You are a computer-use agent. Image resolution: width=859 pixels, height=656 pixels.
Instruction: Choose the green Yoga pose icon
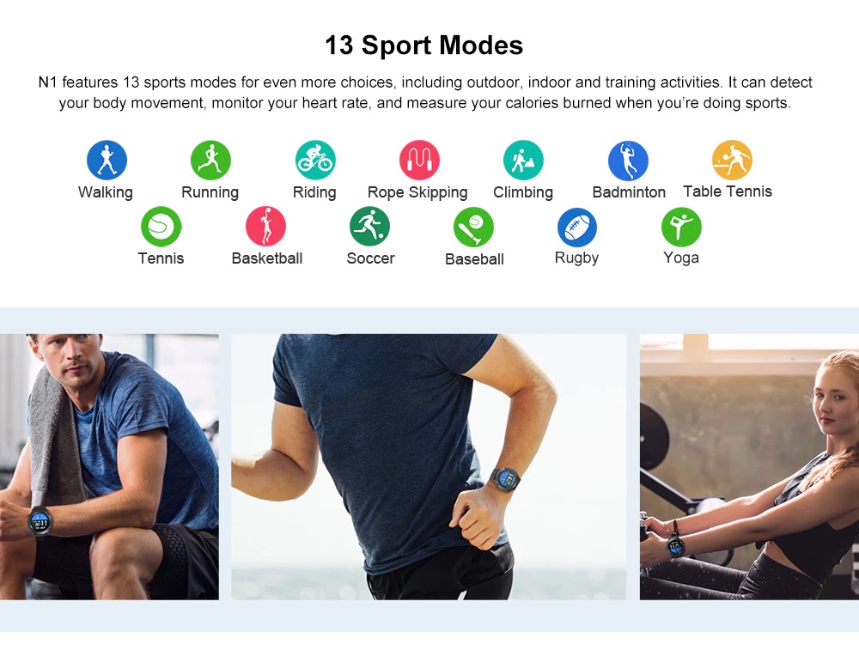click(x=681, y=227)
